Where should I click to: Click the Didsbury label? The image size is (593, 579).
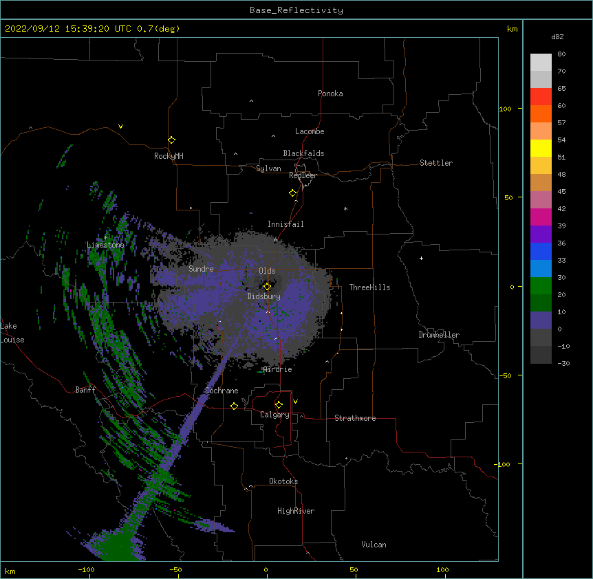pos(263,296)
